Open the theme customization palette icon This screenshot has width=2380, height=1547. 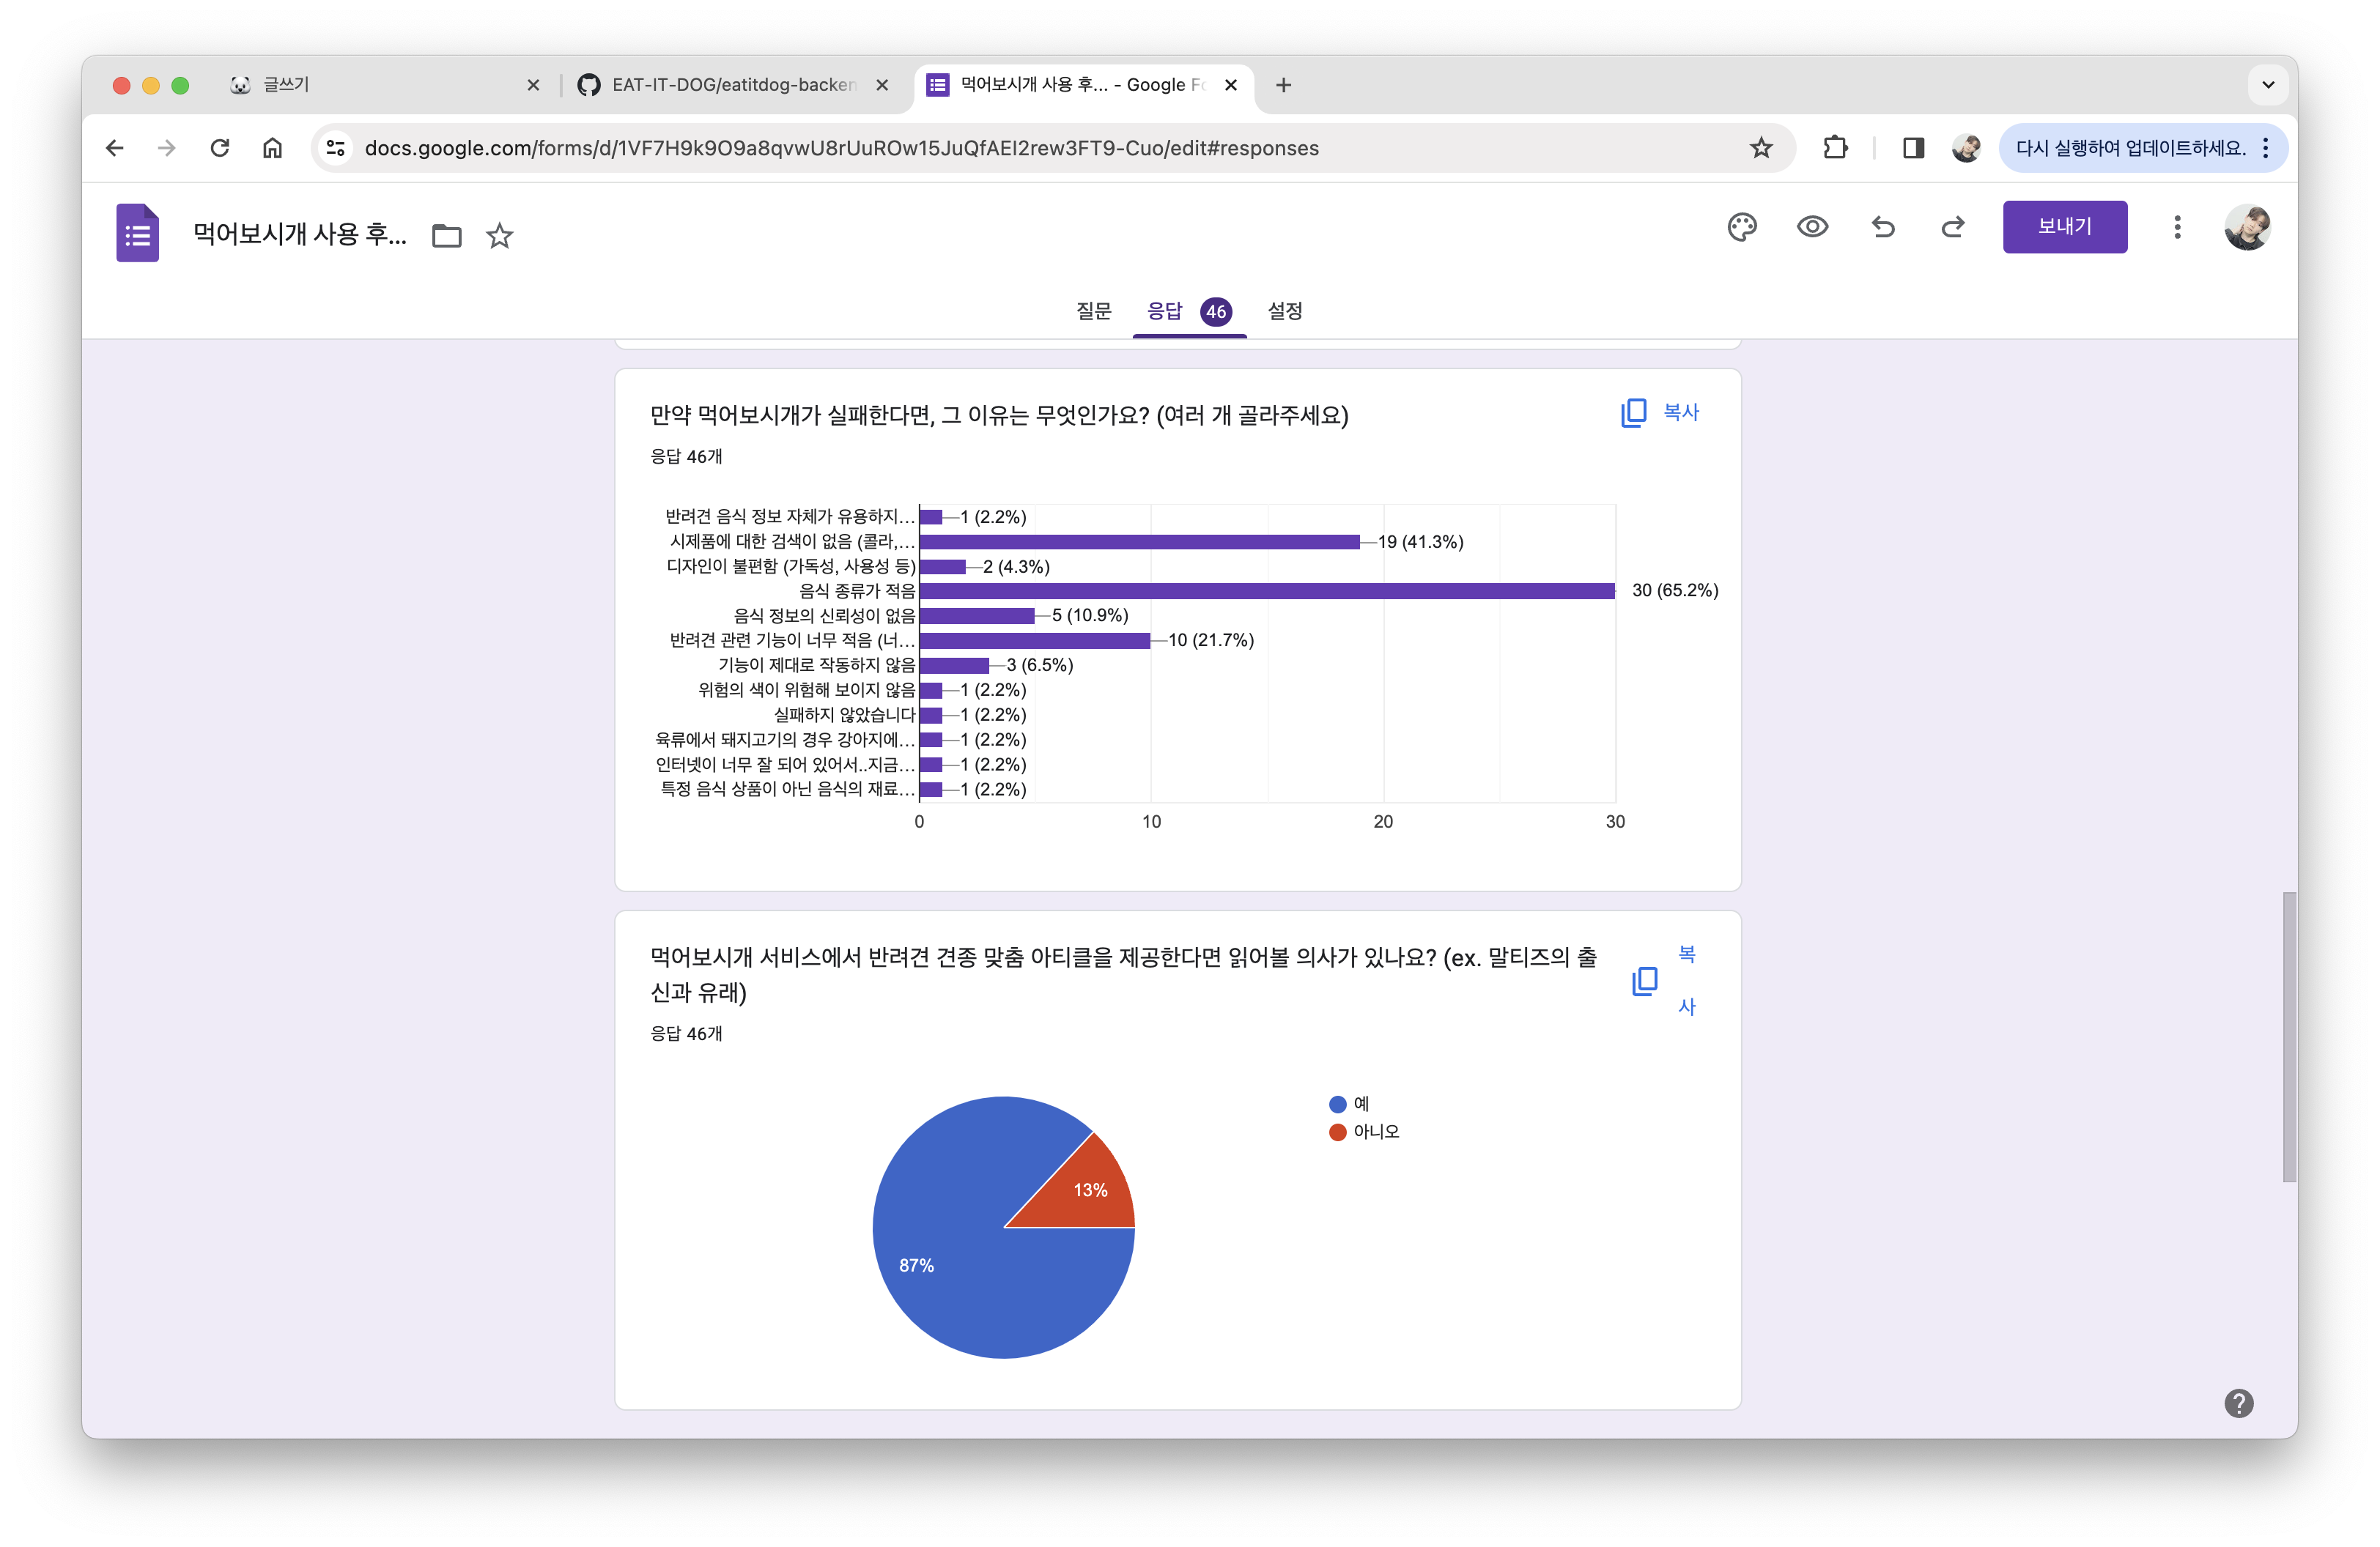coord(1741,227)
